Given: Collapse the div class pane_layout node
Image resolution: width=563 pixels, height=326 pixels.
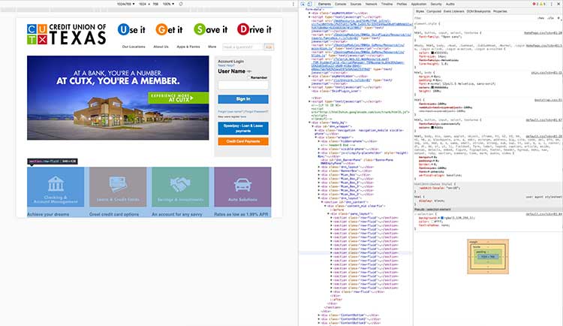Looking at the screenshot, I should click(328, 213).
